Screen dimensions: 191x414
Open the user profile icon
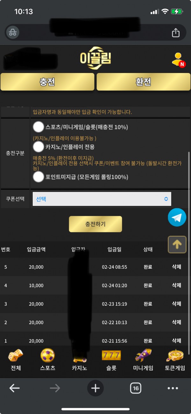tap(178, 59)
